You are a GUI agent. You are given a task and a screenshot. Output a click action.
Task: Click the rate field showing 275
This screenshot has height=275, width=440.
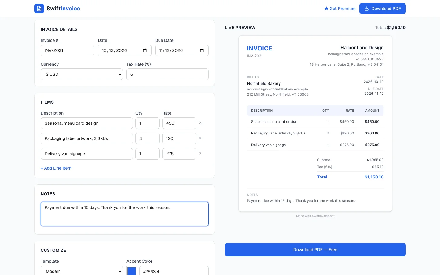(179, 154)
